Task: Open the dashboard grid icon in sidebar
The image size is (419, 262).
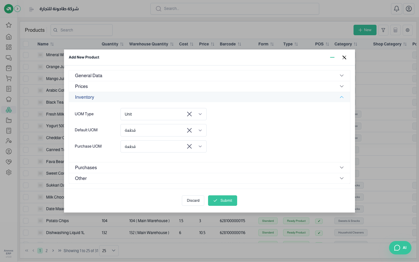Action: point(9,47)
